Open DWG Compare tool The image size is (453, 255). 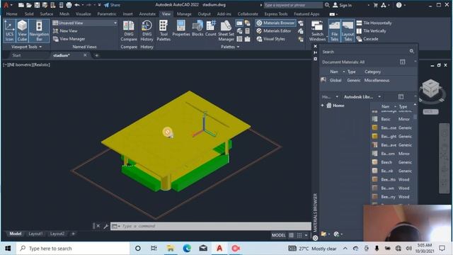129,30
